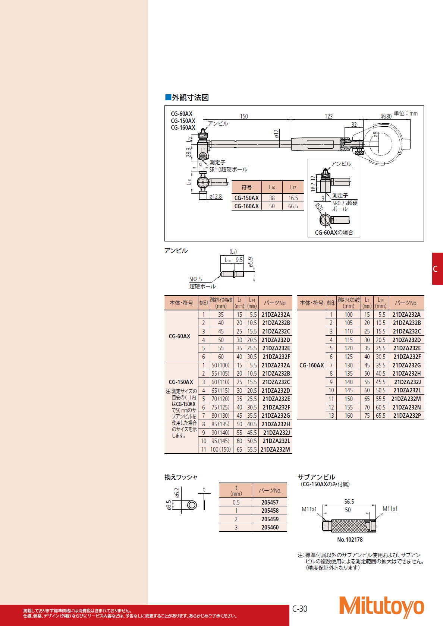Click part number 21DZA232P
This screenshot has height=626, width=443.
coord(407,415)
